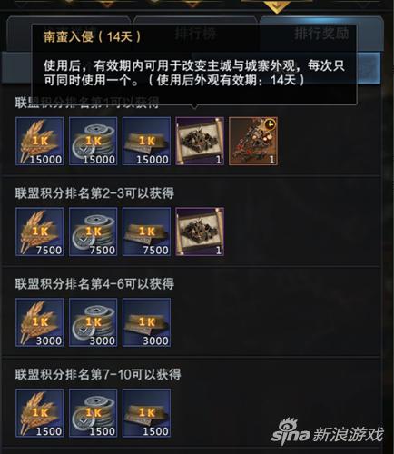
Task: Select the 15000 grain reward icon
Action: click(40, 141)
